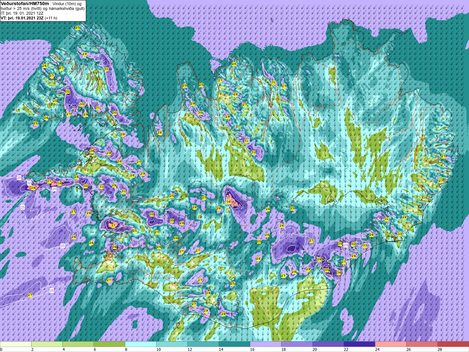Pick the 4–6 m/s green legend swatch
469x352 pixels.
click(78, 344)
